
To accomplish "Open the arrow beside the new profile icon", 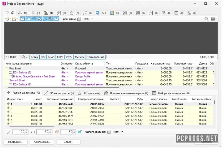I will (x=17, y=19).
